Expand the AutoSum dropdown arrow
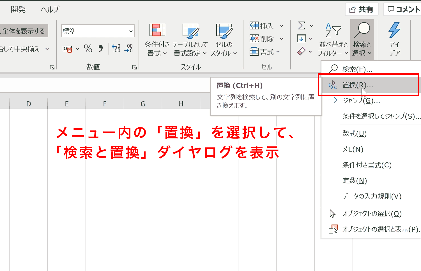 click(x=312, y=26)
